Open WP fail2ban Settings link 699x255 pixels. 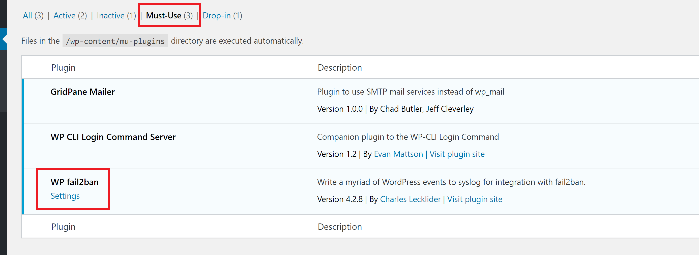click(x=65, y=196)
